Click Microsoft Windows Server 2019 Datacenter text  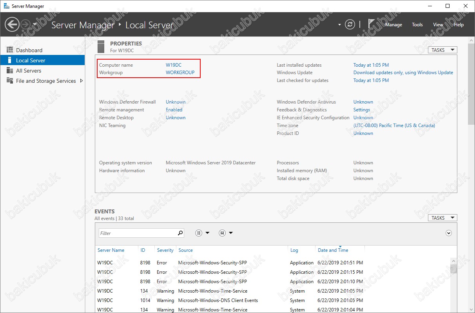coord(210,163)
